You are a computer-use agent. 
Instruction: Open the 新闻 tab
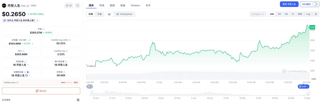[112, 5]
